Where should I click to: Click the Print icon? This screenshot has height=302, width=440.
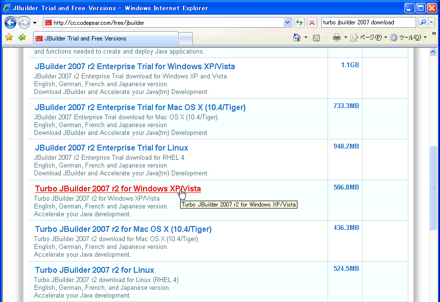[336, 38]
